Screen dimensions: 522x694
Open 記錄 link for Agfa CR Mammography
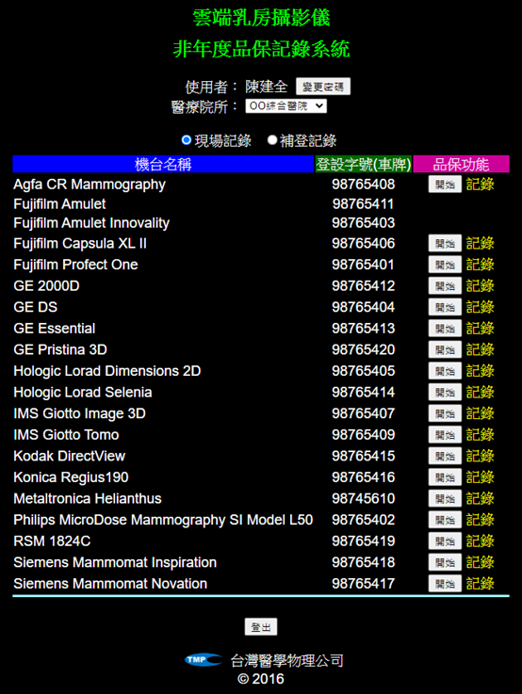[480, 185]
